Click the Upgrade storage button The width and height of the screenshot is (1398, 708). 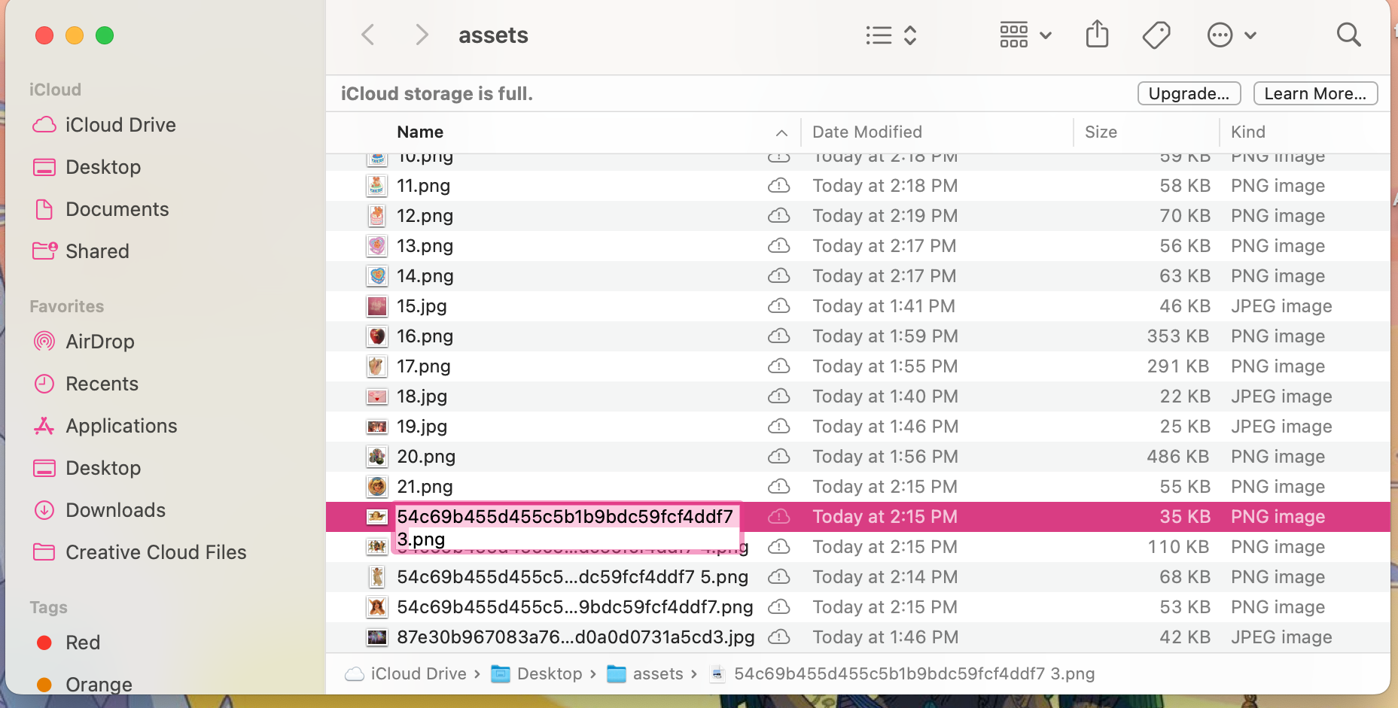coord(1188,94)
